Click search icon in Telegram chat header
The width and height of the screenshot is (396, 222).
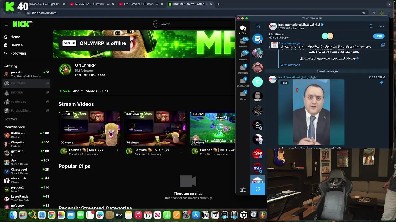tap(371, 27)
